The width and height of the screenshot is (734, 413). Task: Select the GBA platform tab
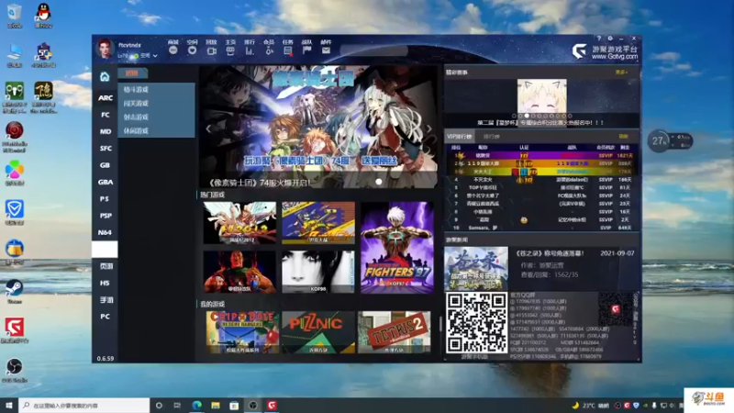point(105,182)
